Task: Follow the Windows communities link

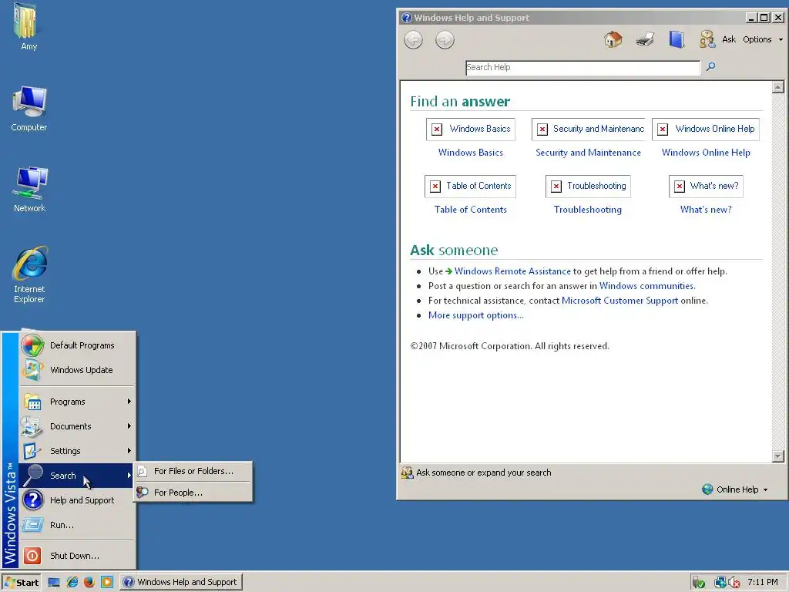Action: pyautogui.click(x=647, y=286)
